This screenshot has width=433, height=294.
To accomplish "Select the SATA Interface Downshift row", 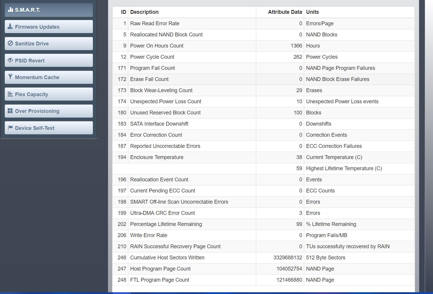I will point(263,124).
